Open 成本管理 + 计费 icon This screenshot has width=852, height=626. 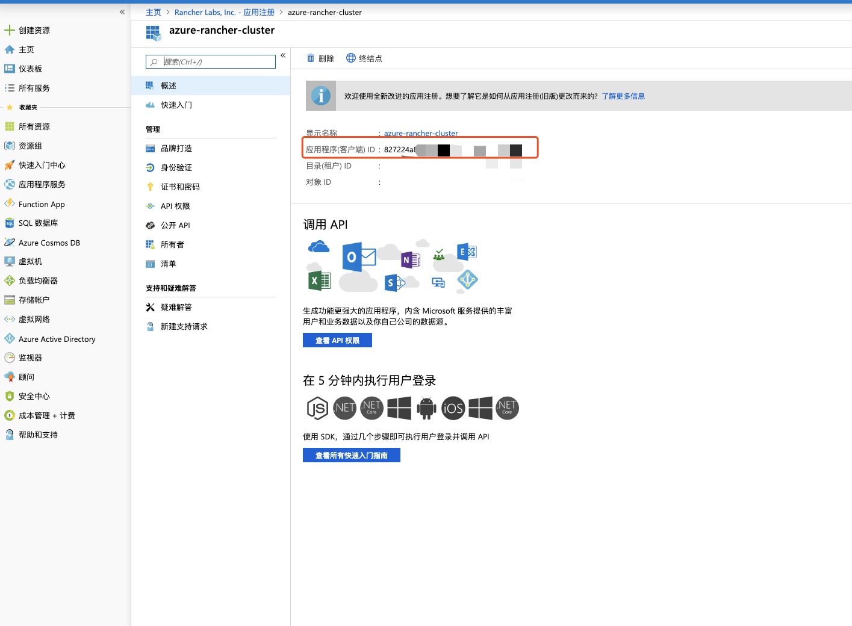9,415
